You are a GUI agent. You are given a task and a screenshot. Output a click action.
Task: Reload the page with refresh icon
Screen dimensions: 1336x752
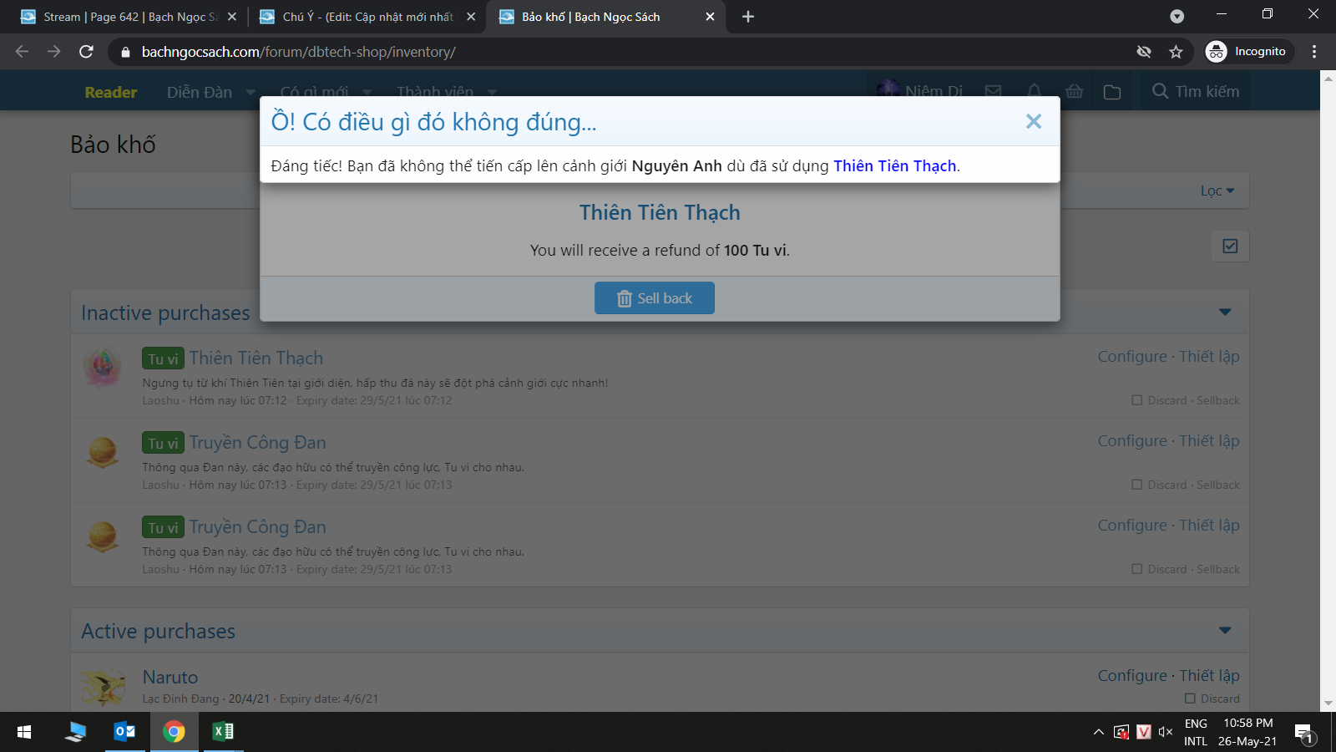click(x=86, y=52)
